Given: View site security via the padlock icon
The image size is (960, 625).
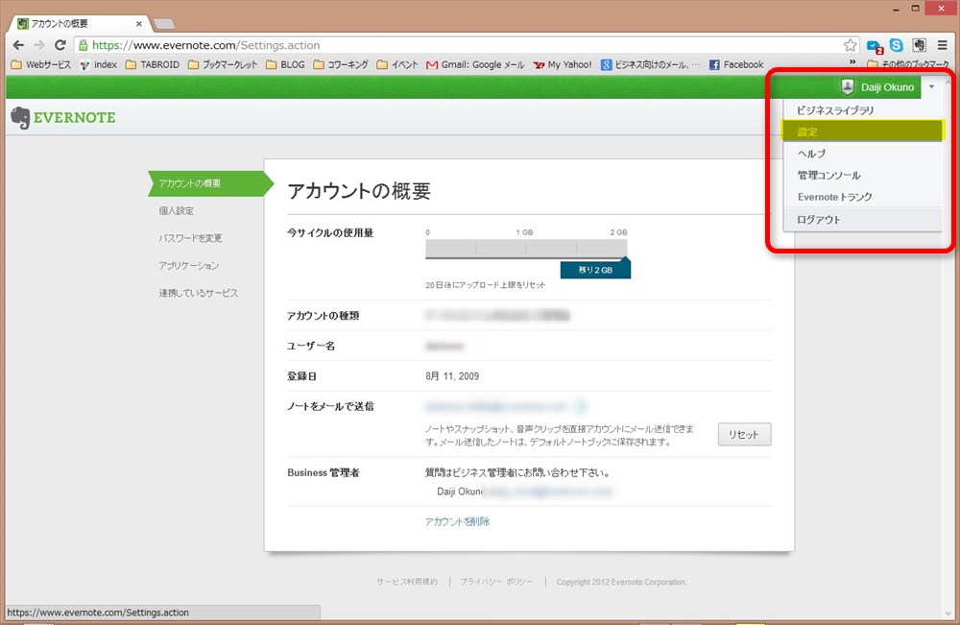Looking at the screenshot, I should 84,45.
